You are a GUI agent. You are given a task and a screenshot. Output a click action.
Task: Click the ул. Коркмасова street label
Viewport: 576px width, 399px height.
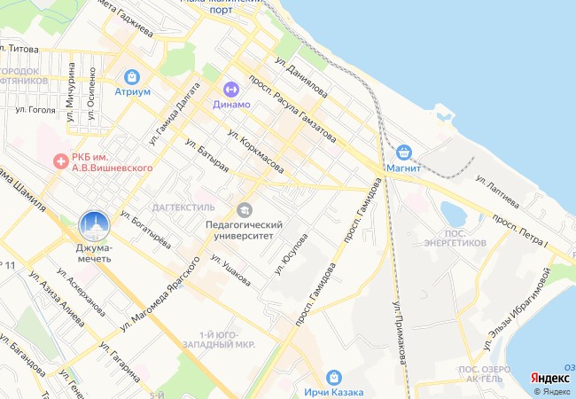pyautogui.click(x=256, y=151)
